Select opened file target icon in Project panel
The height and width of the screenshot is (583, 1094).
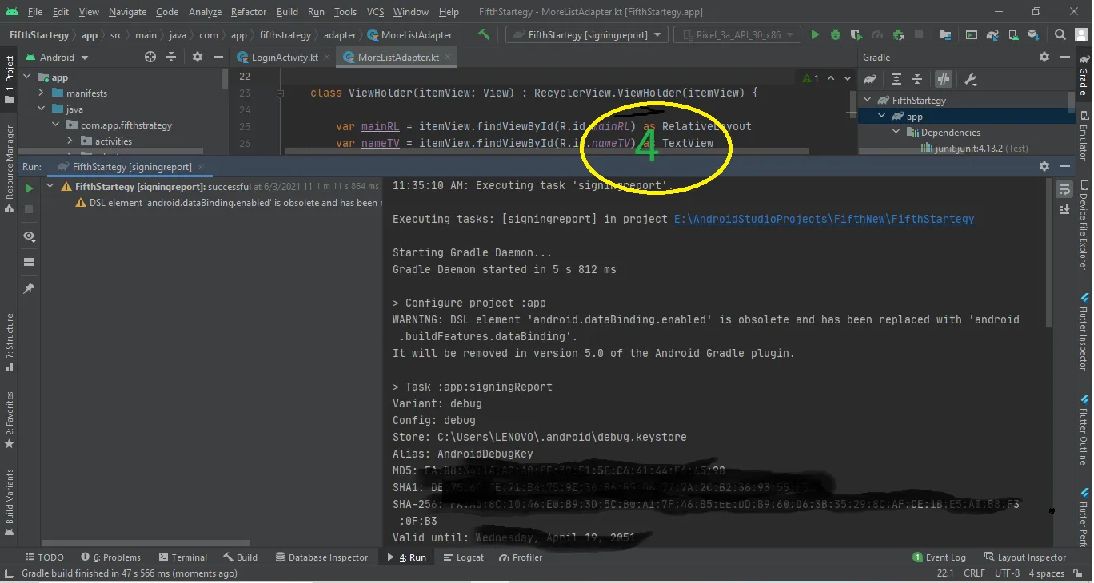[150, 57]
